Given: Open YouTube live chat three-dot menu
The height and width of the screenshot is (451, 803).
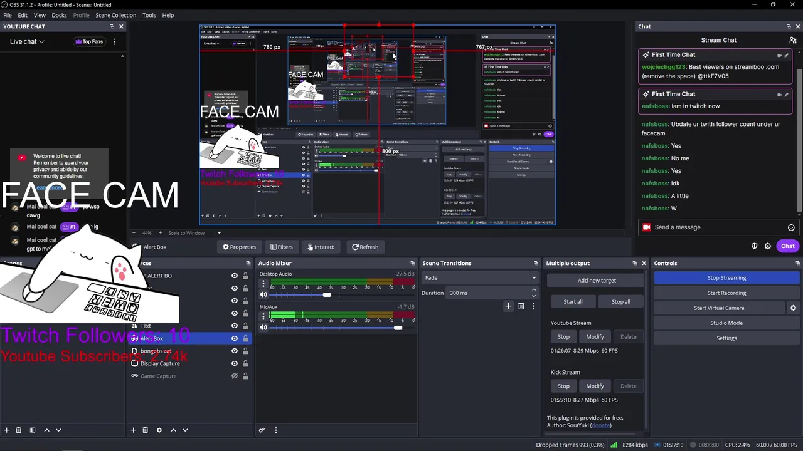Looking at the screenshot, I should pyautogui.click(x=114, y=42).
